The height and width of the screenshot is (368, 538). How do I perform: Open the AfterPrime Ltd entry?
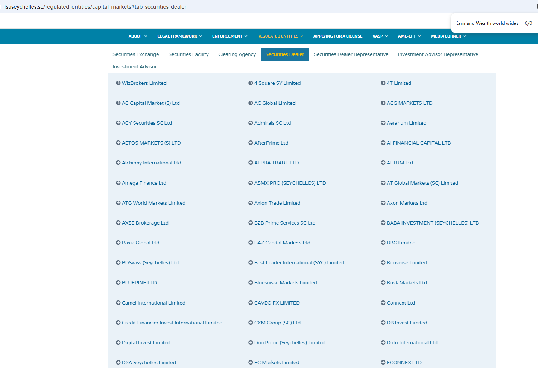tap(271, 143)
